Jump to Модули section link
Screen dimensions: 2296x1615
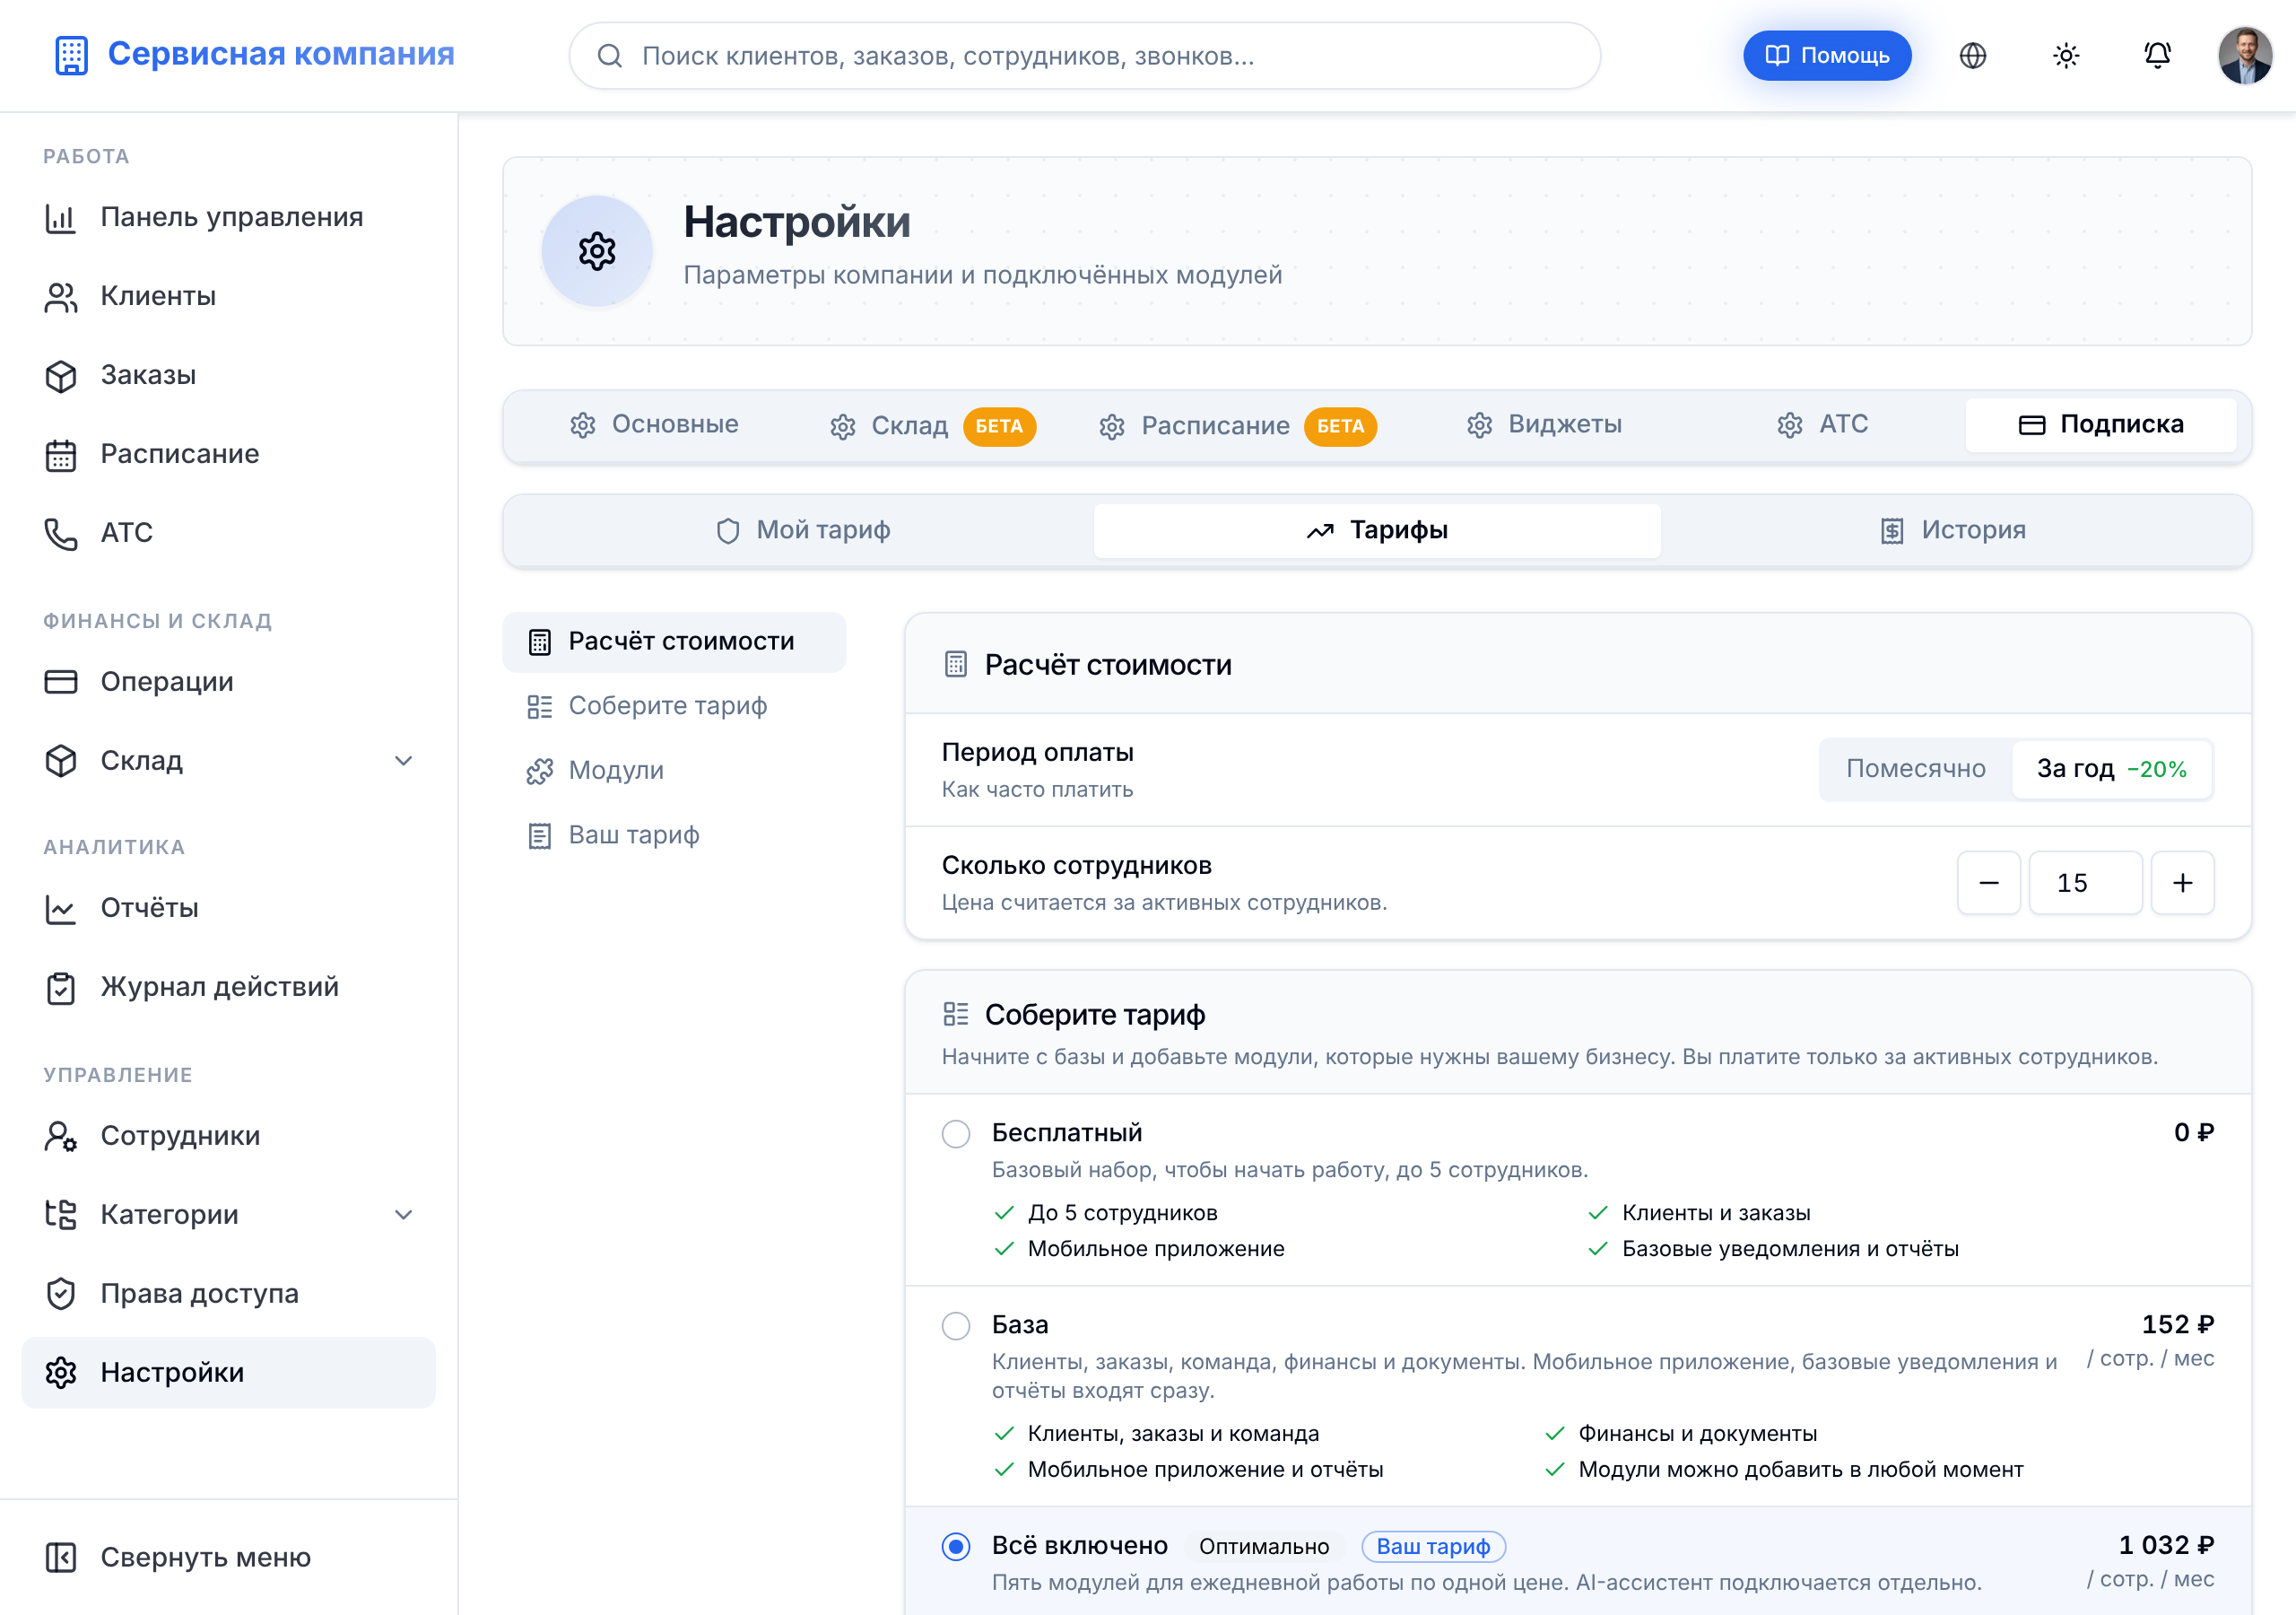(674, 771)
